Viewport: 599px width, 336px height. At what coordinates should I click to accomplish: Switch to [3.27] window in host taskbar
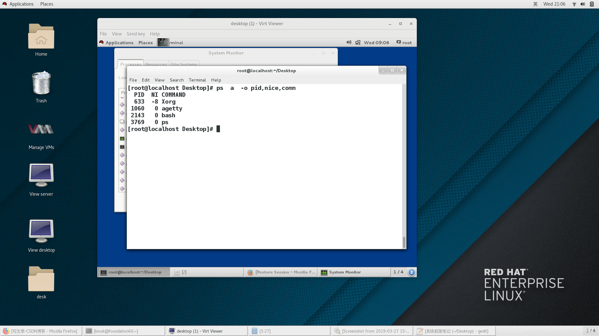pos(289,331)
